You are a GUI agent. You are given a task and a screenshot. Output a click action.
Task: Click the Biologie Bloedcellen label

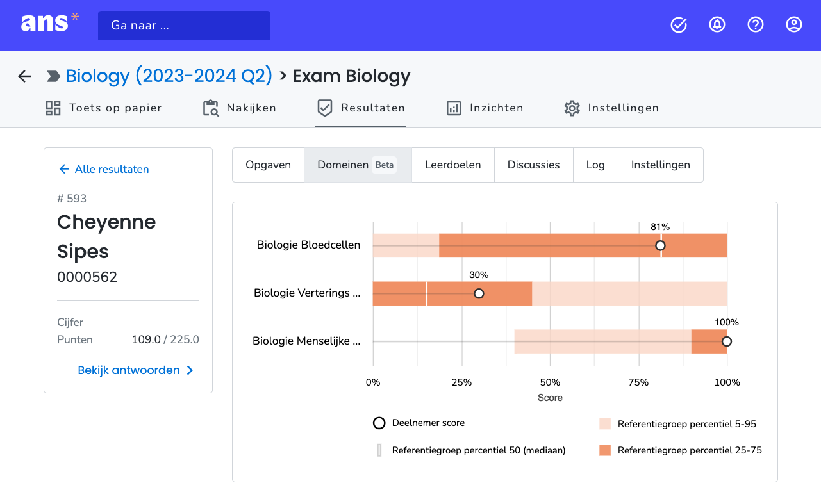pos(308,245)
